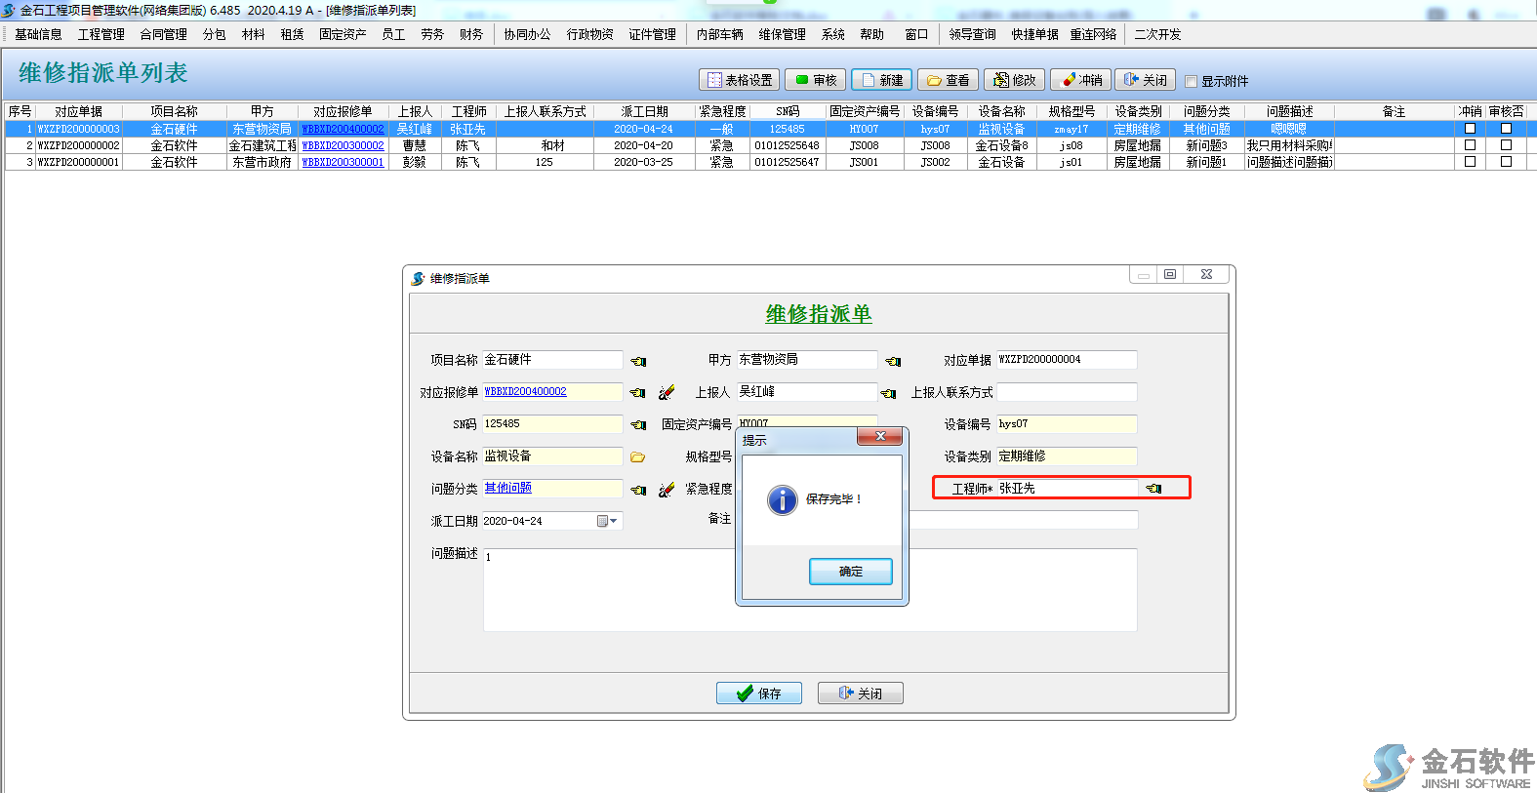Open the 维保管理 menu
Image resolution: width=1537 pixels, height=793 pixels.
click(x=782, y=34)
